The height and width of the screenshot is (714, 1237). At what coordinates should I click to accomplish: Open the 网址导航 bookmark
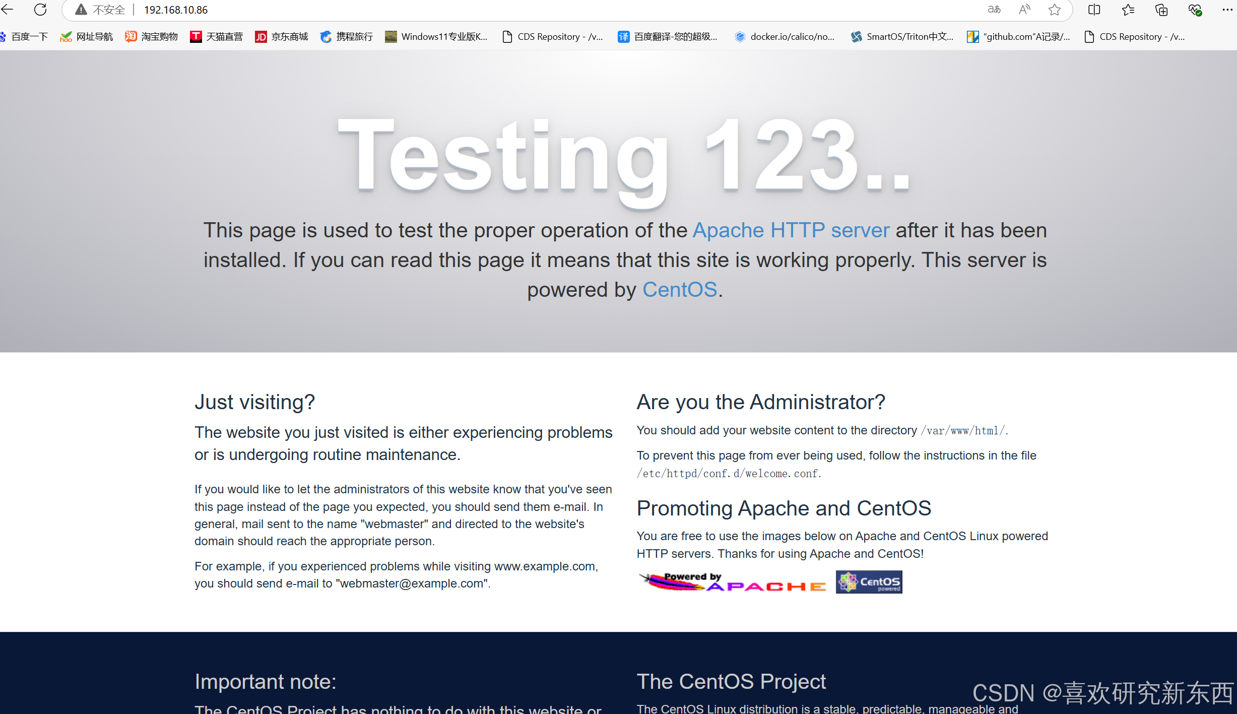point(86,36)
